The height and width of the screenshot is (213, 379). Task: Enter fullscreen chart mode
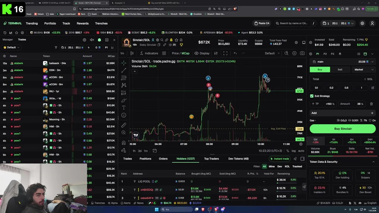(x=225, y=53)
